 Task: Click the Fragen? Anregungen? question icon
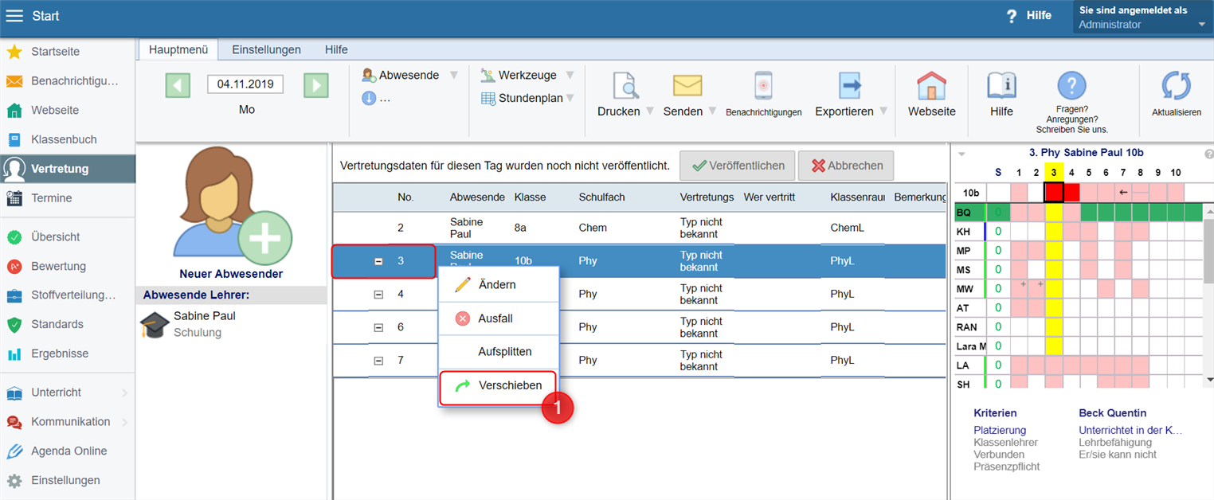[x=1071, y=85]
